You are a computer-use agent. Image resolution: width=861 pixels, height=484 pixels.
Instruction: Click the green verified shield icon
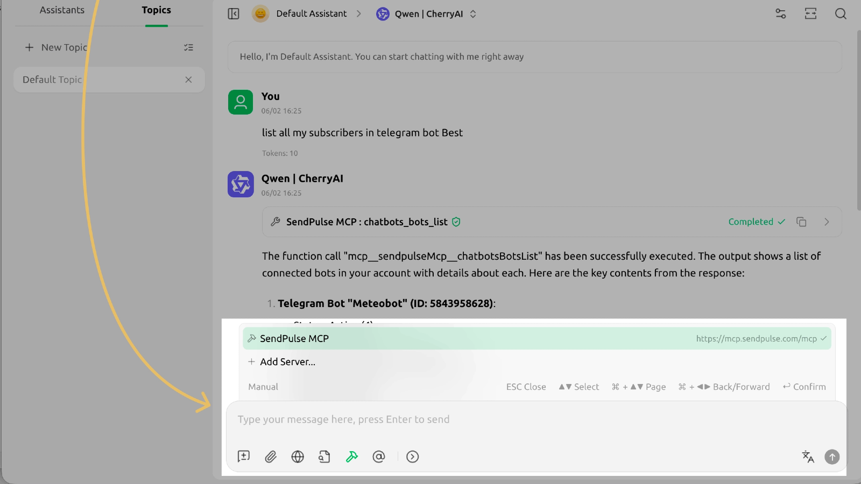point(456,222)
